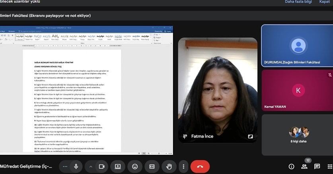The height and width of the screenshot is (174, 333).
Task: Turn on closed captions
Action: 152,166
